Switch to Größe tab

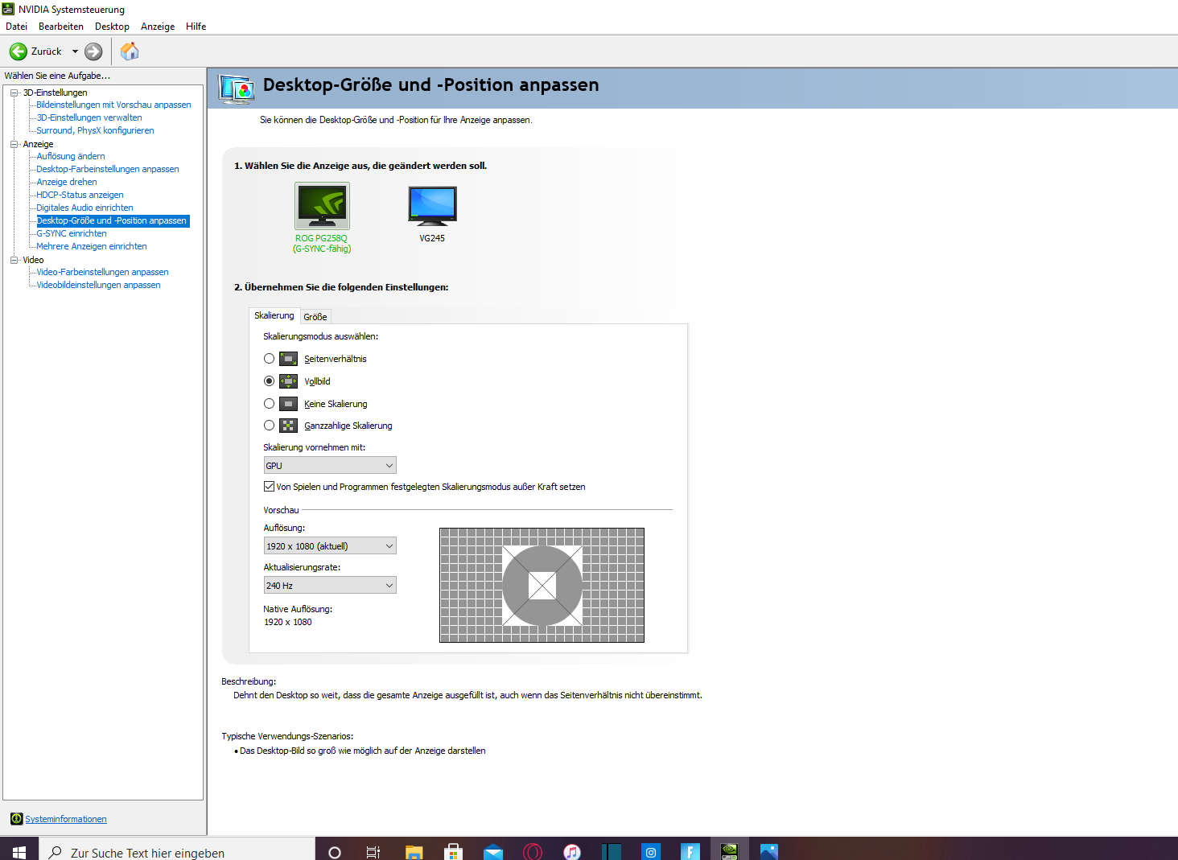coord(315,317)
